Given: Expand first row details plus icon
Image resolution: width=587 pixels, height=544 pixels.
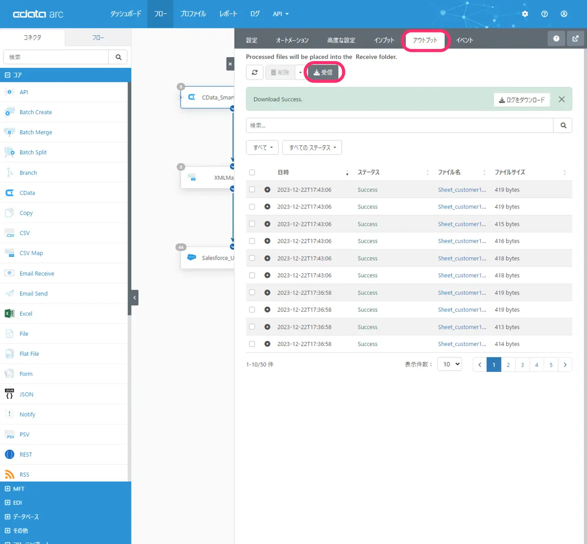Looking at the screenshot, I should pos(267,190).
